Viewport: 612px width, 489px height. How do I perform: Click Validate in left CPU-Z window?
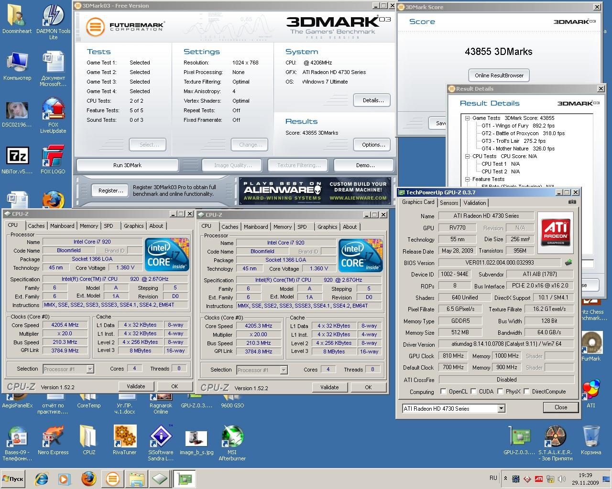coord(136,386)
